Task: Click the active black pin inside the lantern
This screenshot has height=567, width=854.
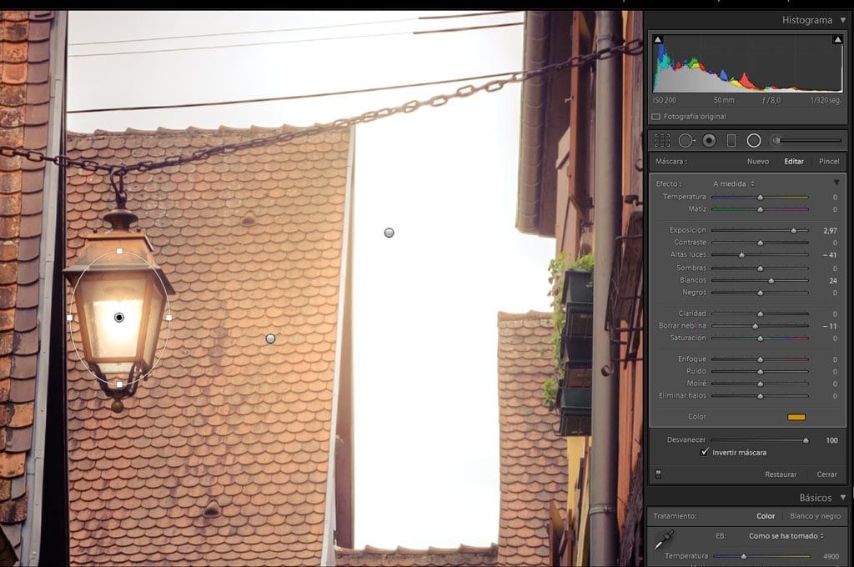Action: pyautogui.click(x=119, y=318)
